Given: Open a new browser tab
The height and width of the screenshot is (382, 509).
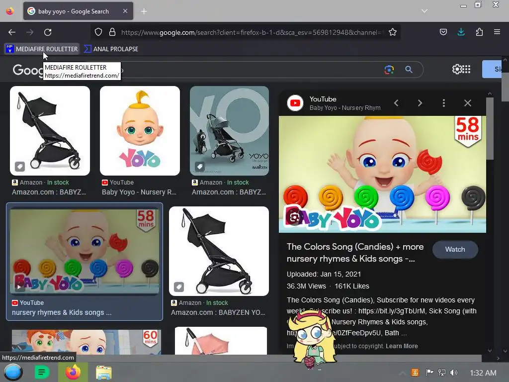Looking at the screenshot, I should (144, 11).
